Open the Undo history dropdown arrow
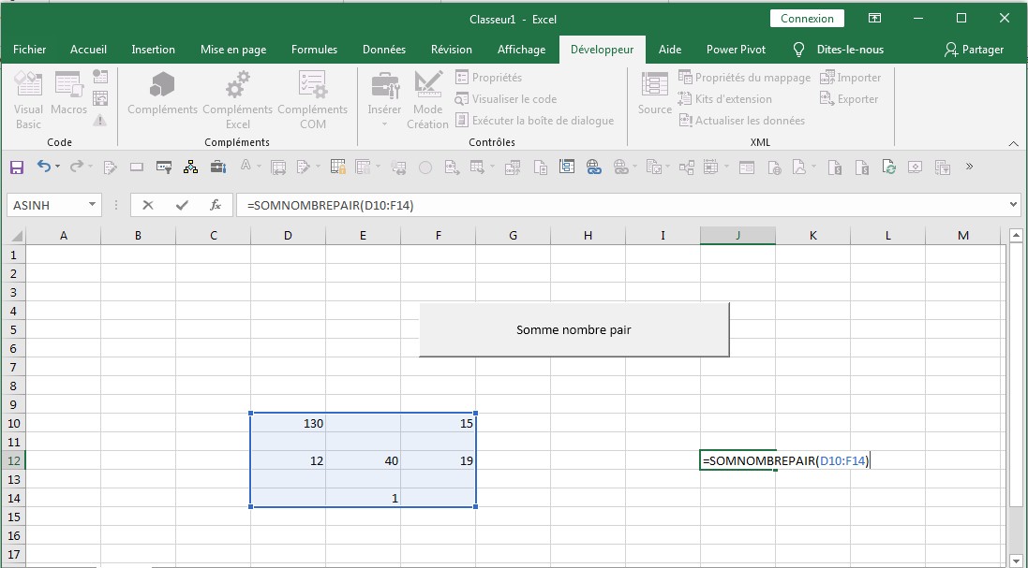1028x568 pixels. [56, 167]
